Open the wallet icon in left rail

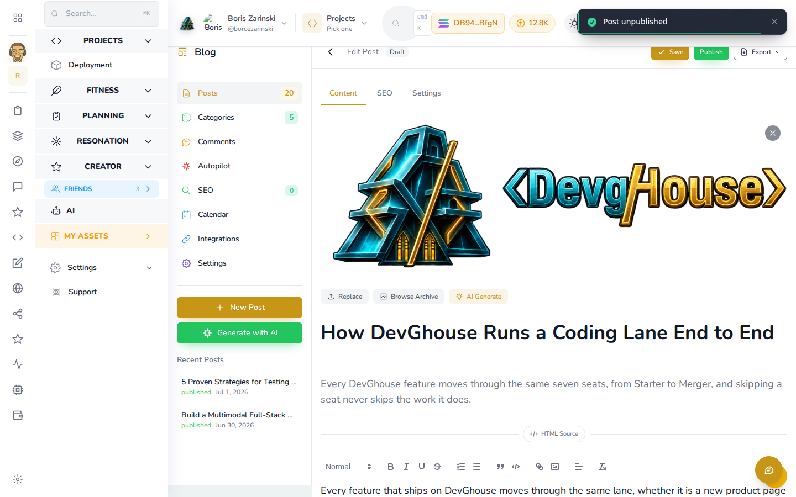click(18, 415)
